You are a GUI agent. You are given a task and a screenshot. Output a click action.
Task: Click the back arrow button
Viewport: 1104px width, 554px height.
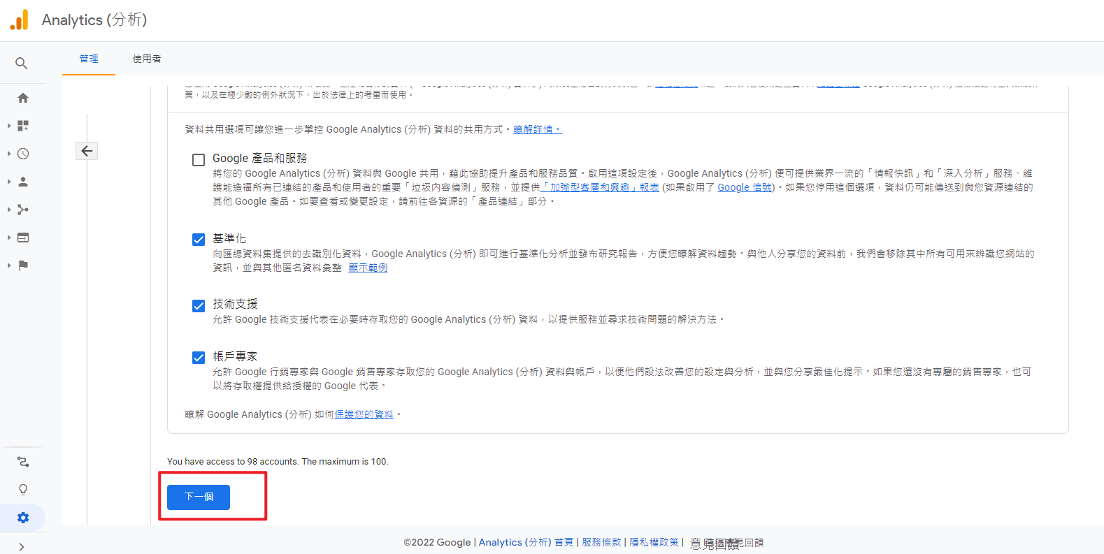pos(87,151)
